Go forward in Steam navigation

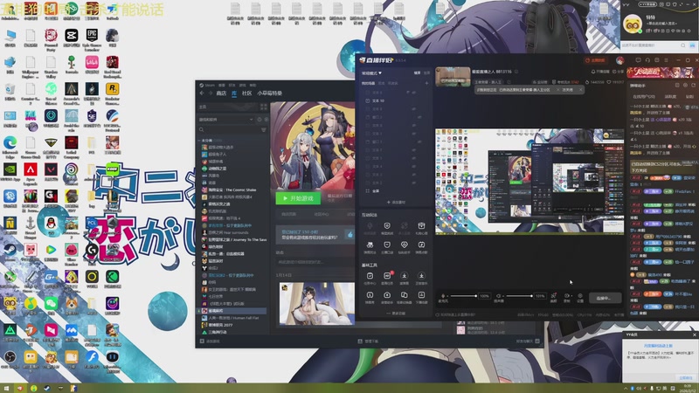coord(210,93)
